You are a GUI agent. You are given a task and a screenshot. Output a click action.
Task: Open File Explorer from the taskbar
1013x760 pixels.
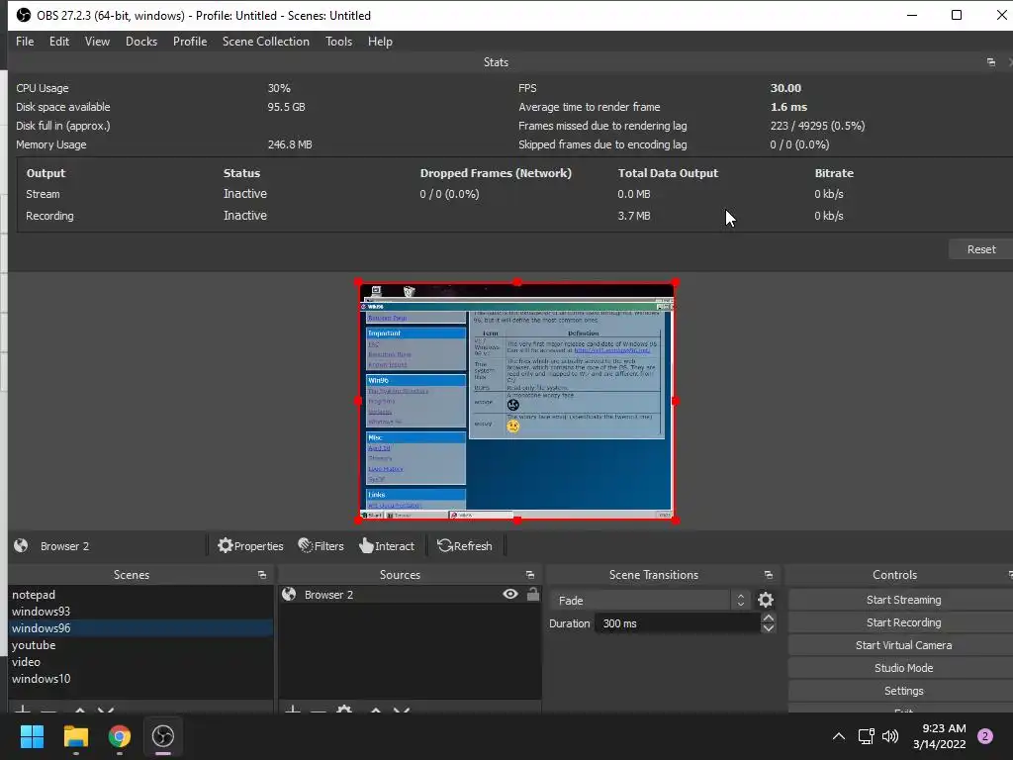pos(75,736)
